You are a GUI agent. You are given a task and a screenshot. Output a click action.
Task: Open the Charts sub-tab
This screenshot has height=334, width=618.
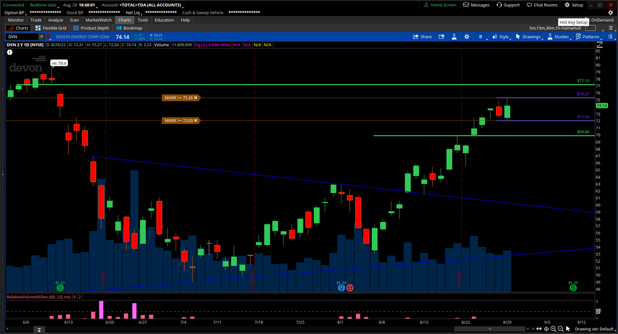coord(18,28)
